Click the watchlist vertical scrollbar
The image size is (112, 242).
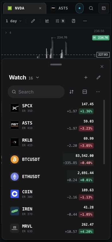point(104,132)
